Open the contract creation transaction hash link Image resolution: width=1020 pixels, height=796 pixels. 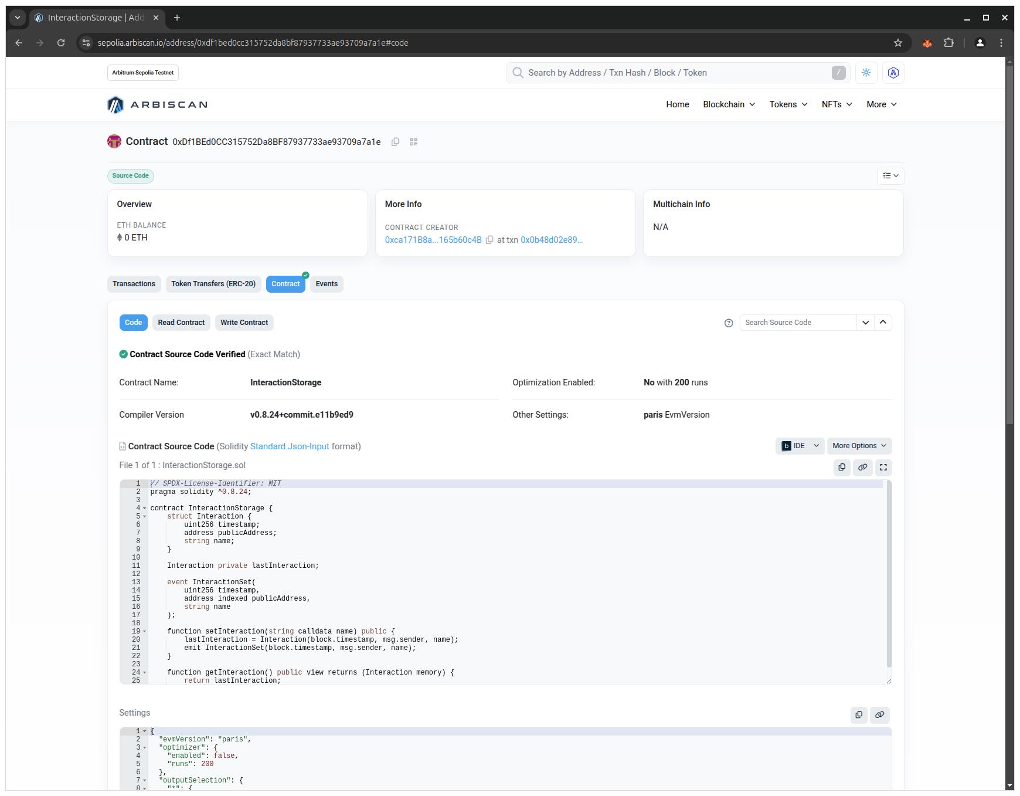[551, 240]
